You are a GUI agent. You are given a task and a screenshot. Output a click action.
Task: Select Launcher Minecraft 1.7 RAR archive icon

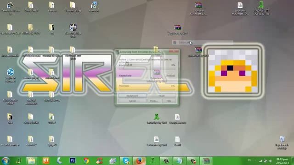point(198,8)
